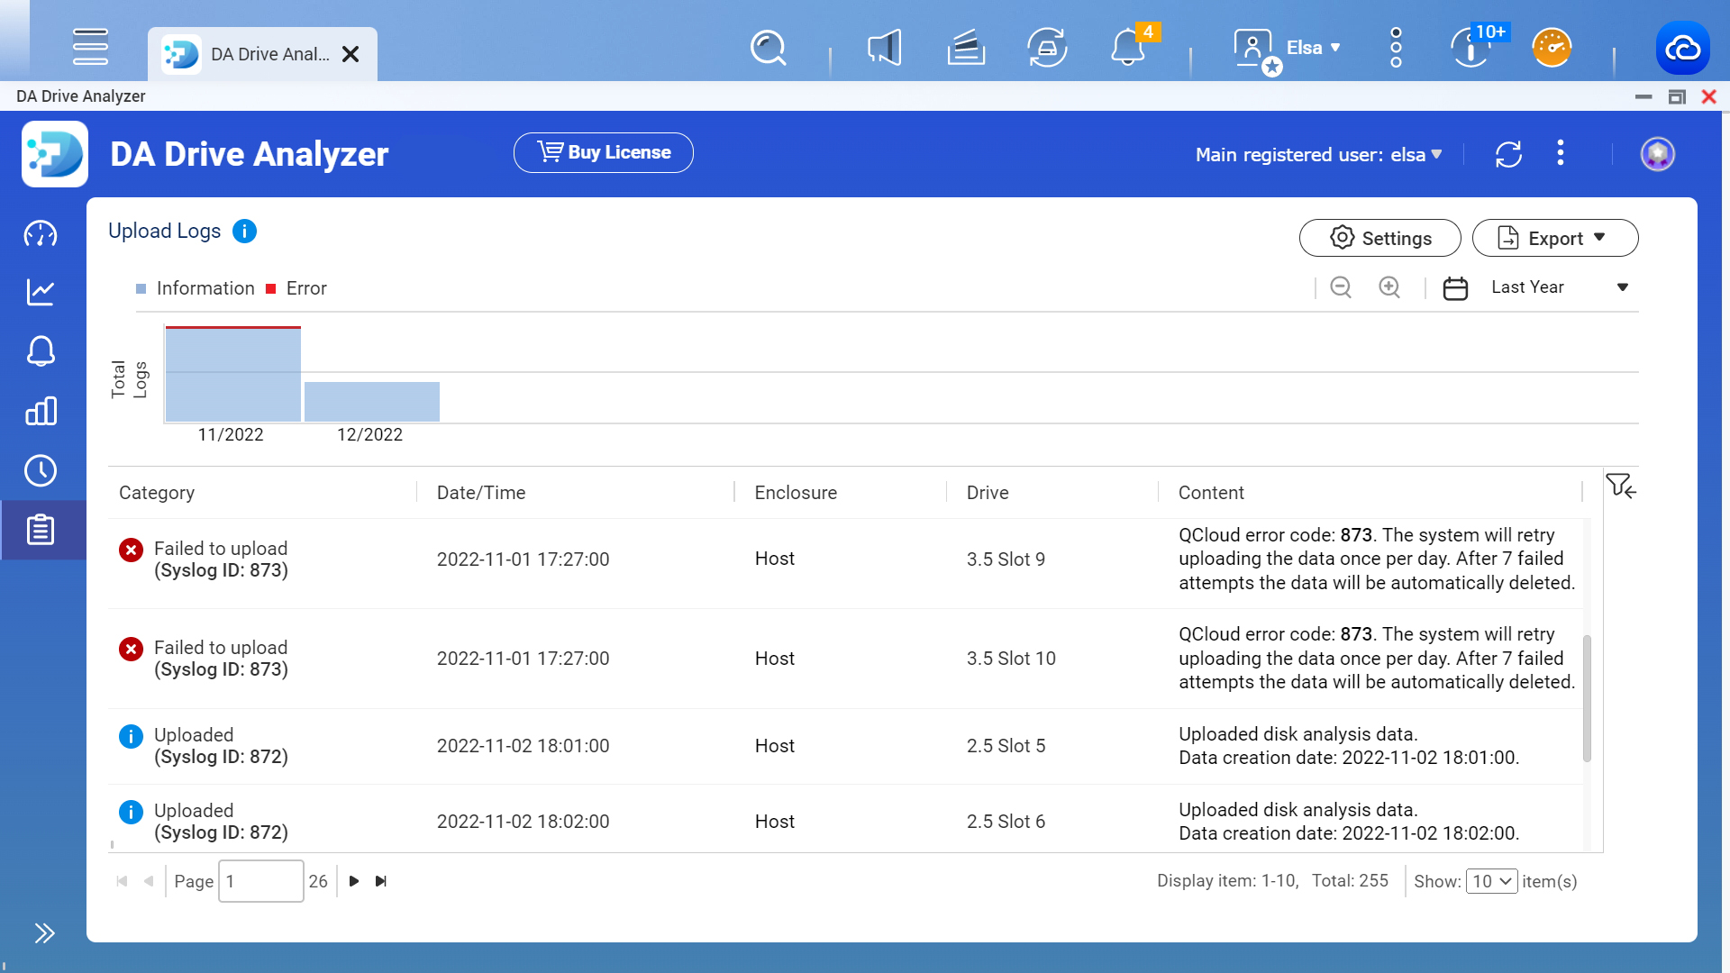This screenshot has height=973, width=1730.
Task: Click the History clock icon in sidebar
Action: pos(41,470)
